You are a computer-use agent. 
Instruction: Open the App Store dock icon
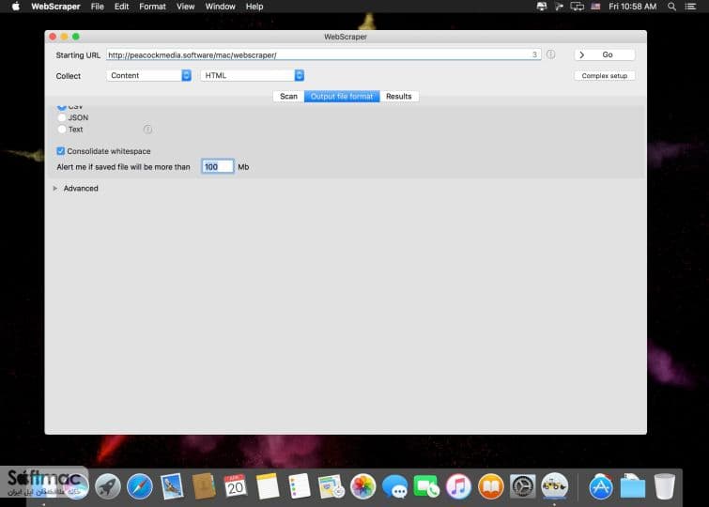tap(600, 487)
